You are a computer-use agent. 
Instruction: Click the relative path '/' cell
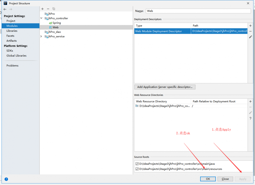(x=219, y=106)
